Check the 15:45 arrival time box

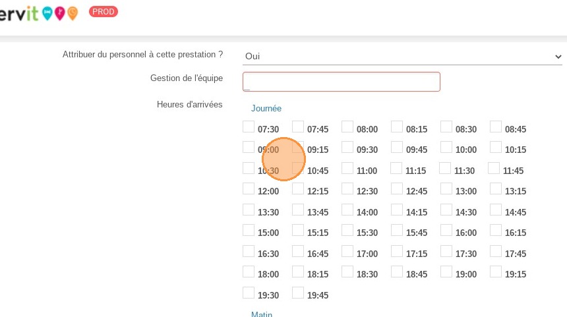point(397,230)
